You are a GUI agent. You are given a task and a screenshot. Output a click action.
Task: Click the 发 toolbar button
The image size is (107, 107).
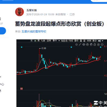pos(32,41)
